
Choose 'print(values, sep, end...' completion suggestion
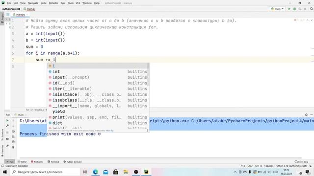tap(98, 117)
